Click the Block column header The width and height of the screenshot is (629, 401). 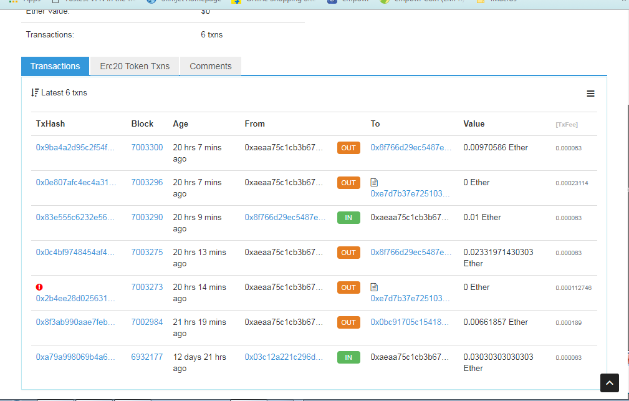[x=142, y=123]
